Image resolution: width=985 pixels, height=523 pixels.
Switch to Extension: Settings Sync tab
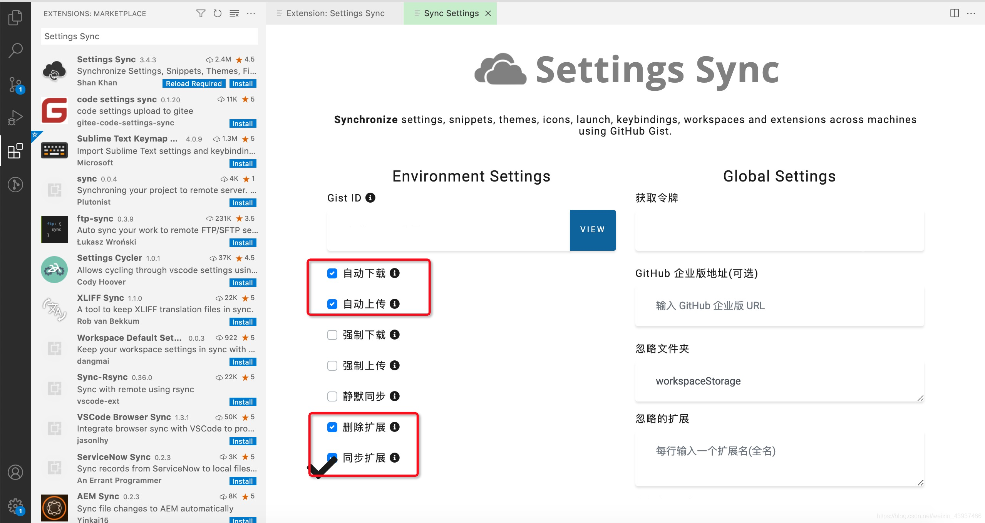point(335,13)
